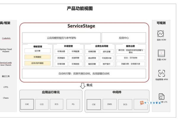Image resolution: width=178 pixels, height=119 pixels.
Task: Click the 可观测对接 box
Action: tap(107, 58)
